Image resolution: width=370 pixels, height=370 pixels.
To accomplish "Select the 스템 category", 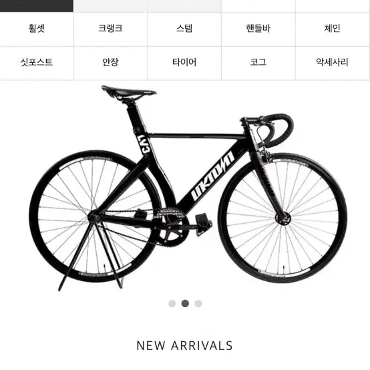I will (184, 29).
